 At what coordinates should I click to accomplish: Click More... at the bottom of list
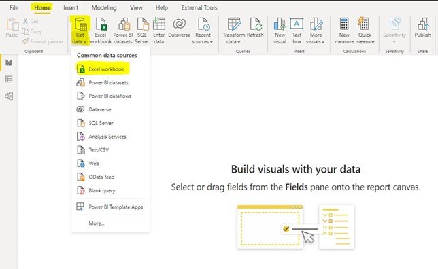click(110, 223)
